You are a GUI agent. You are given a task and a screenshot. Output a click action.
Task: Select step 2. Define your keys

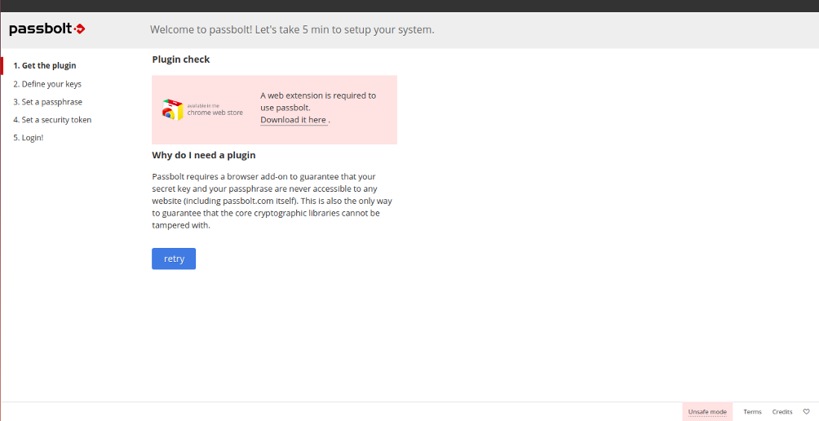pyautogui.click(x=47, y=83)
